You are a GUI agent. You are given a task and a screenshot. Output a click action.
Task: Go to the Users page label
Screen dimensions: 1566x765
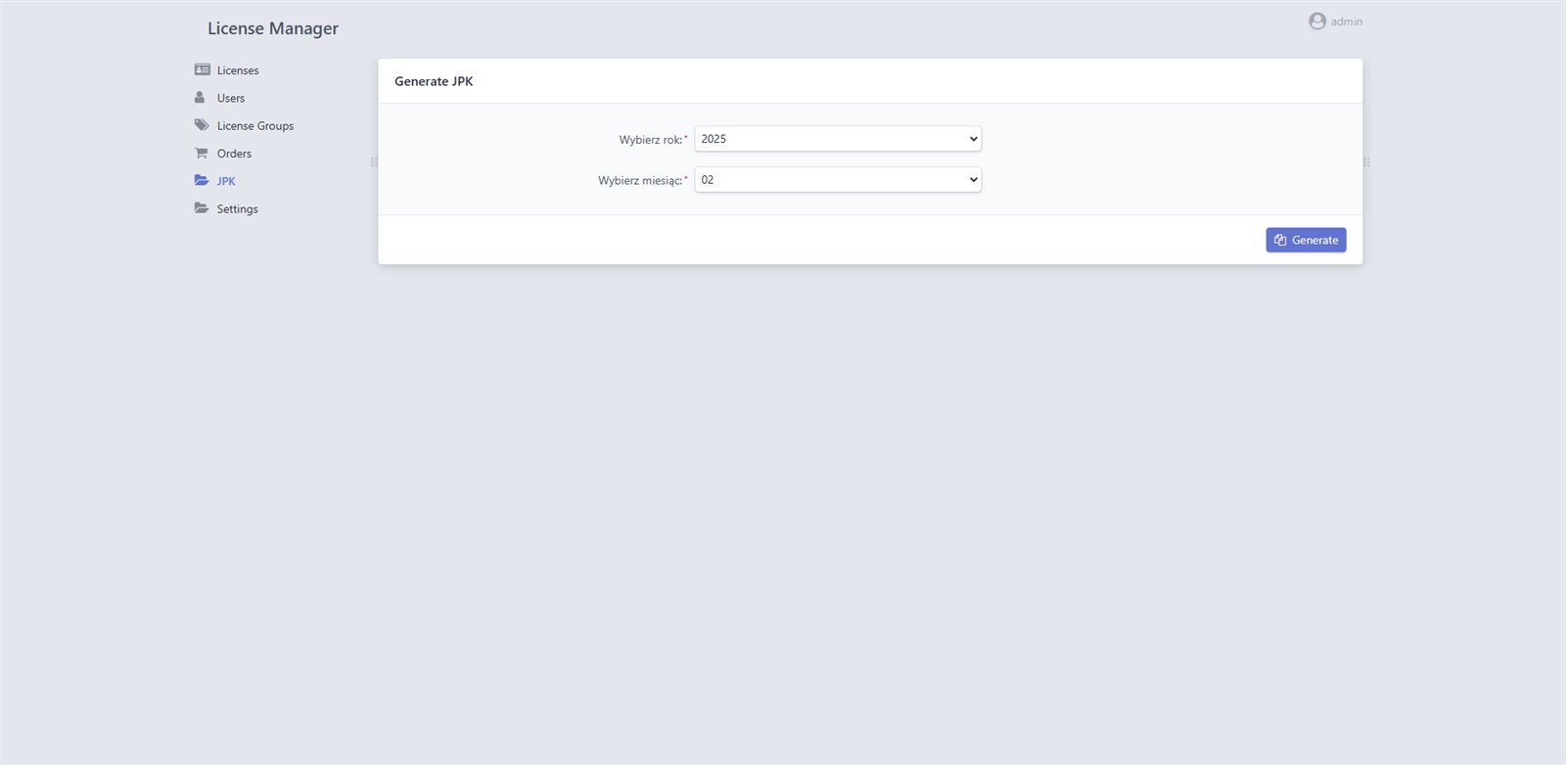click(x=231, y=99)
